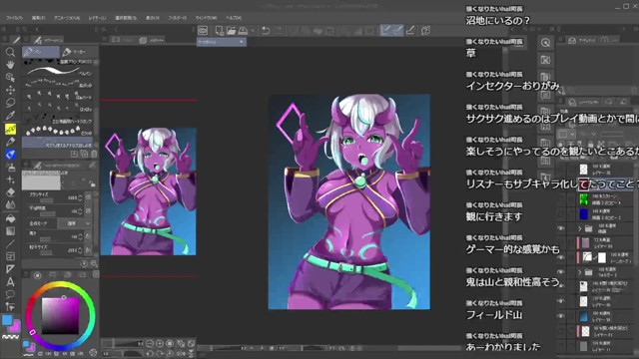Screen dimensions: 639x359
Task: Click the artwork thumbnail in Sub View panel
Action: coord(149,191)
